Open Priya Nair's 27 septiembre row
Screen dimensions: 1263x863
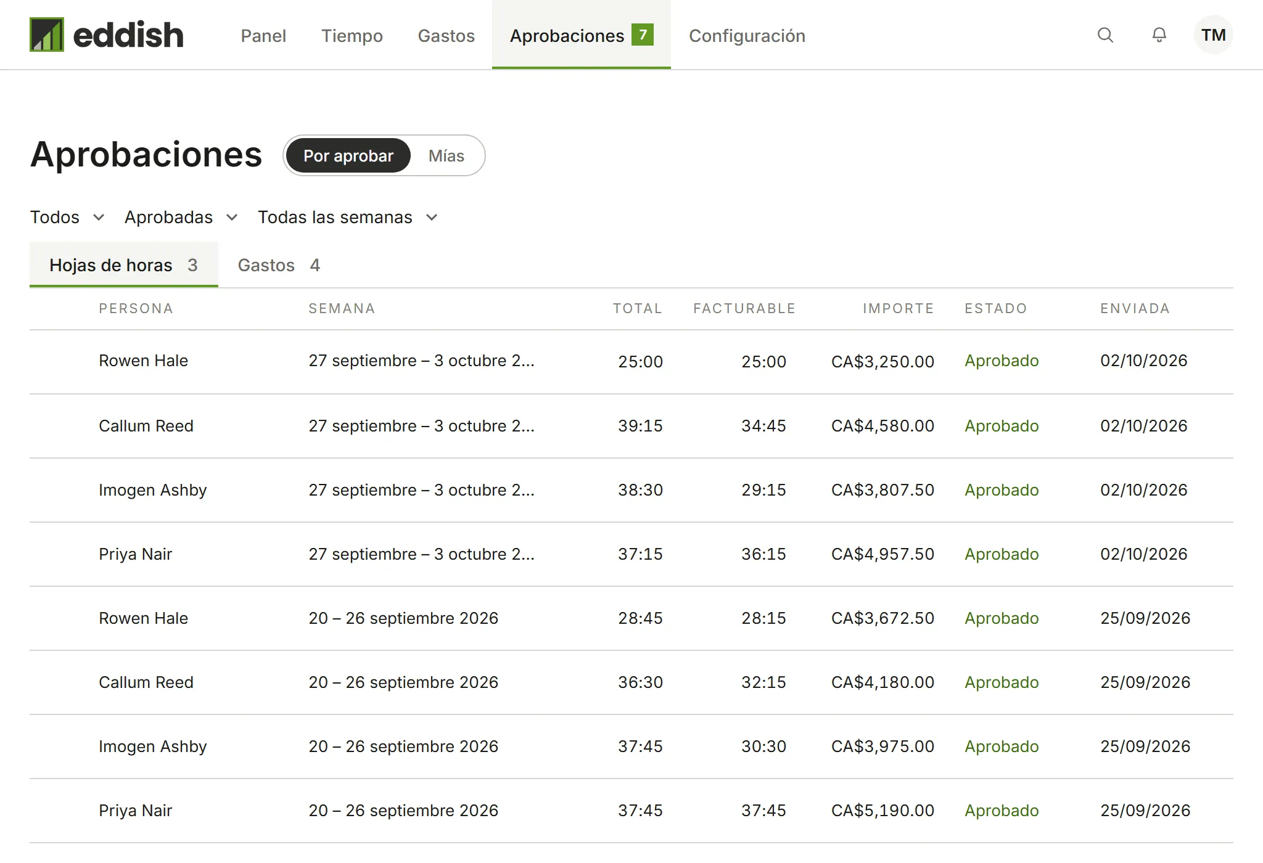click(631, 554)
